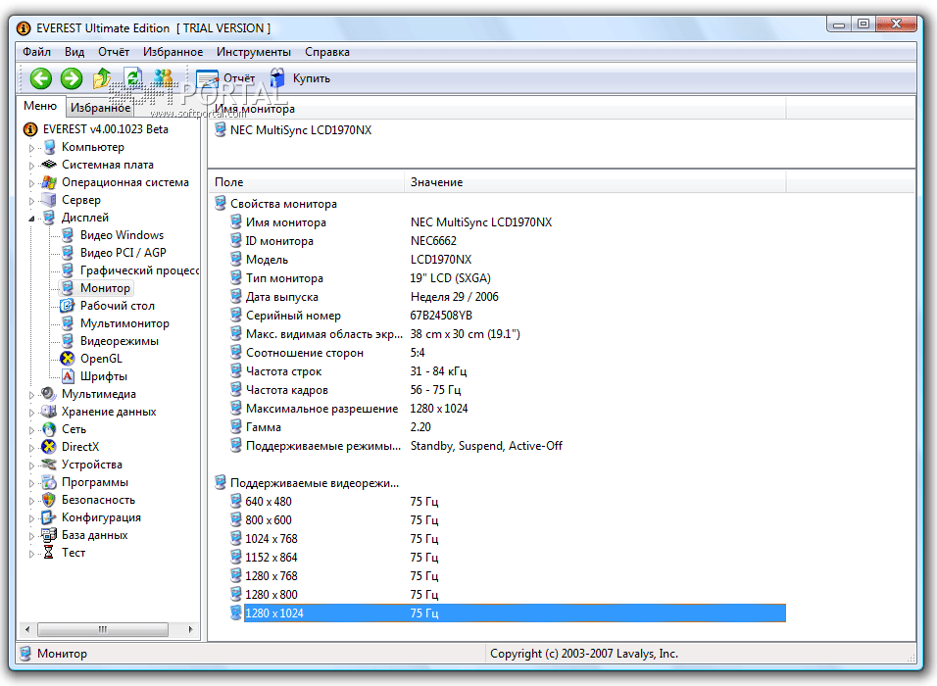Click the Безопасность shield icon
Image resolution: width=937 pixels, height=686 pixels.
pos(48,500)
